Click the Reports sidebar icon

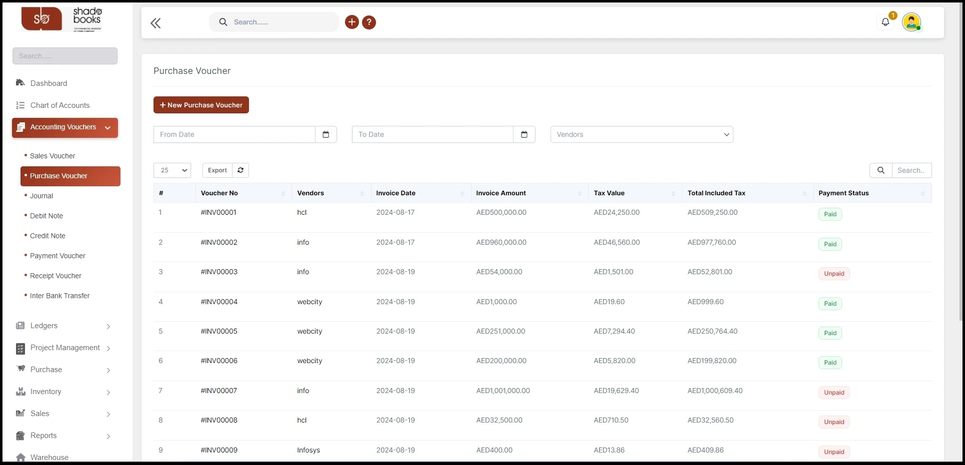[x=20, y=436]
